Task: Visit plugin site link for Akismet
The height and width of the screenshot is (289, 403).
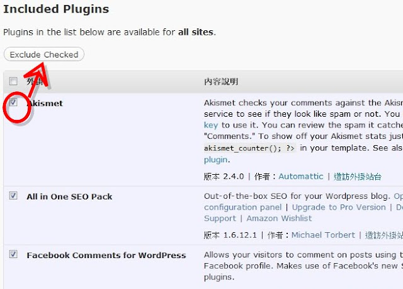Action: 357,177
